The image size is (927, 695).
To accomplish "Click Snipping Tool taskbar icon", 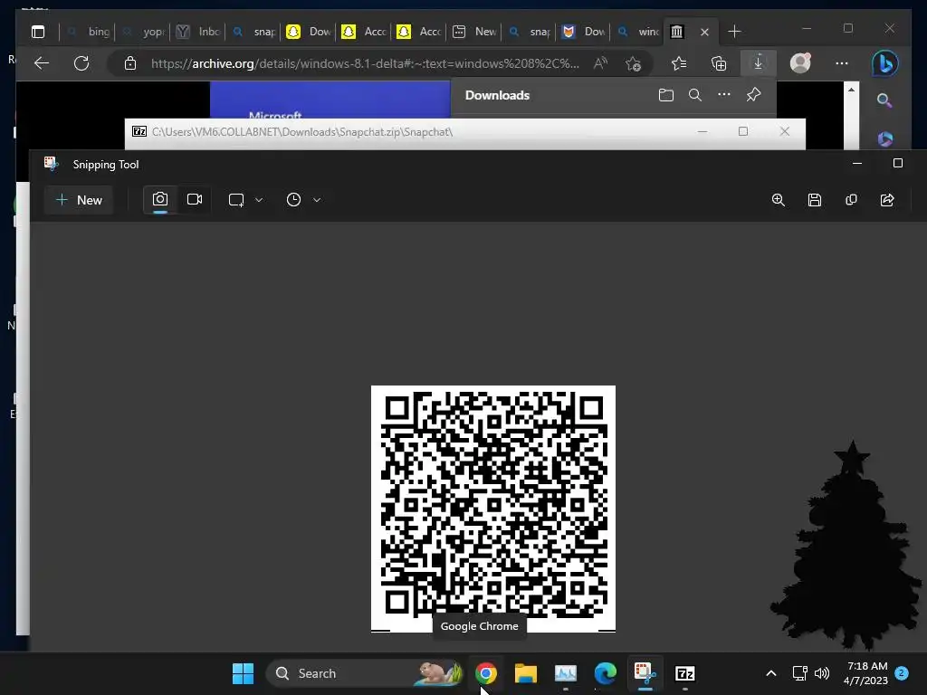I will [645, 673].
